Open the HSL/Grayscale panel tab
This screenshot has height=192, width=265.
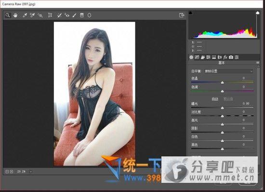point(208,57)
